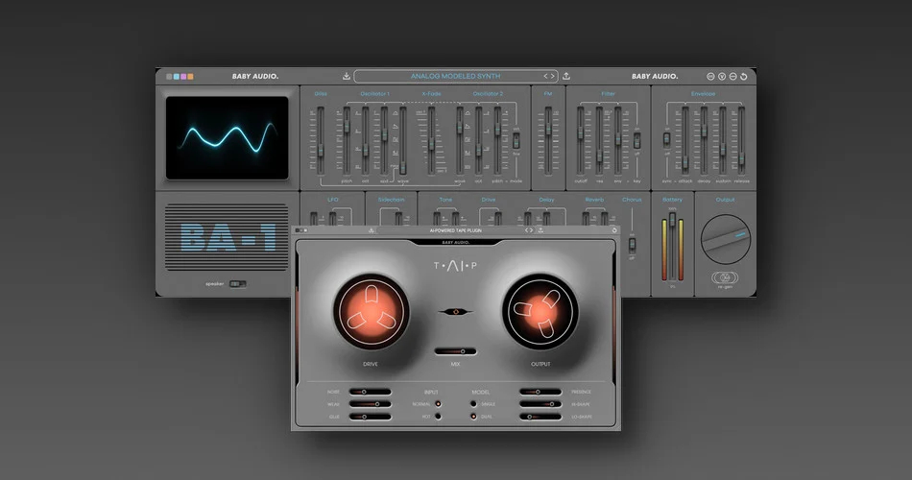Click the Oscillator 2 wave slider
Image resolution: width=912 pixels, height=480 pixels.
(460, 140)
